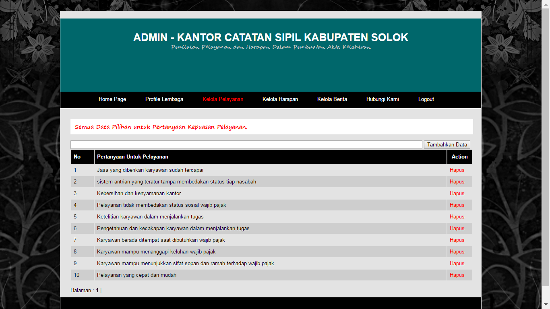The width and height of the screenshot is (550, 309).
Task: Click the down arrow of page scrollbar
Action: [x=546, y=305]
